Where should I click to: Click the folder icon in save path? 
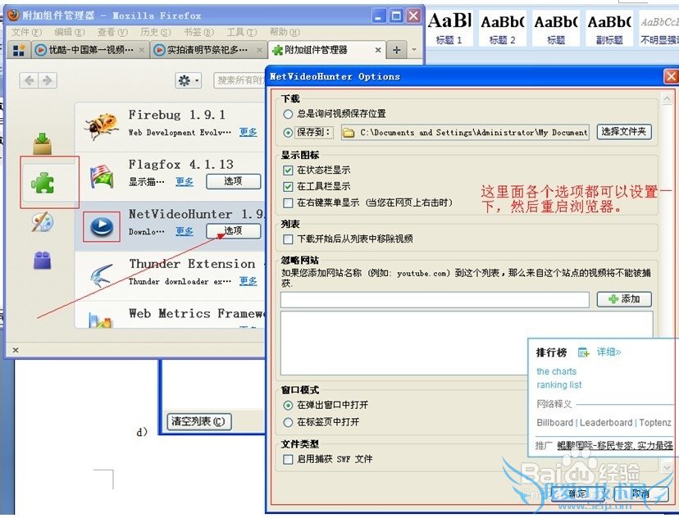coord(349,133)
